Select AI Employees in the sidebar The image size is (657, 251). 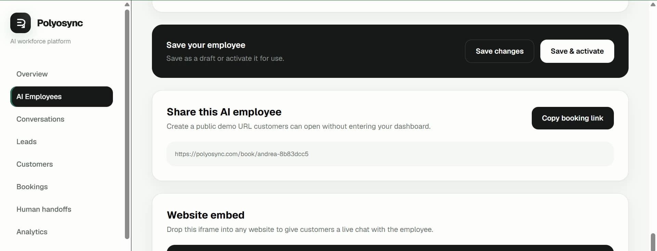[x=62, y=97]
